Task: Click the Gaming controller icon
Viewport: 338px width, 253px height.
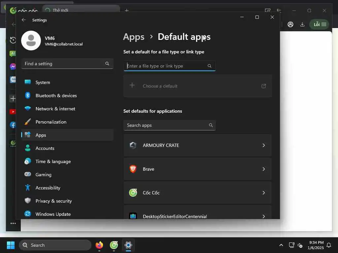Action: click(x=28, y=174)
